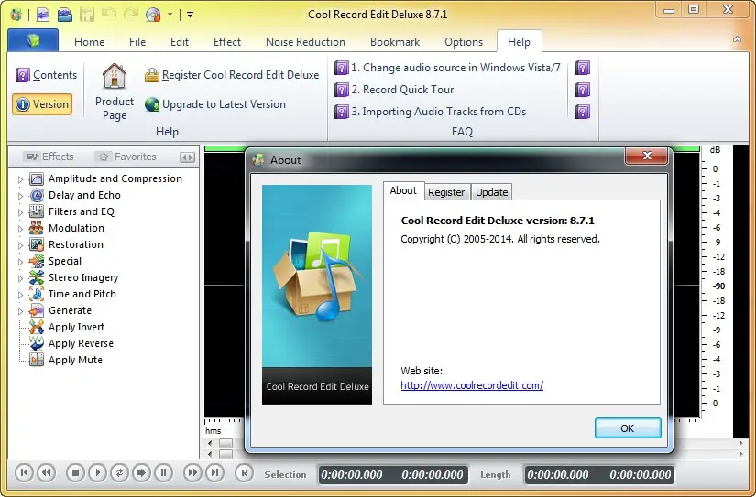
Task: Expand the Time and Pitch node
Action: pos(20,294)
